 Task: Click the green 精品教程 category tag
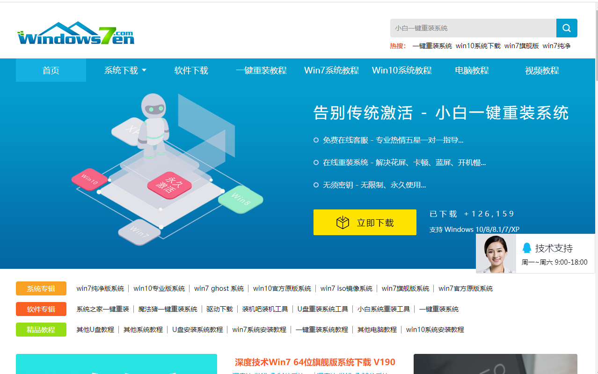point(41,330)
